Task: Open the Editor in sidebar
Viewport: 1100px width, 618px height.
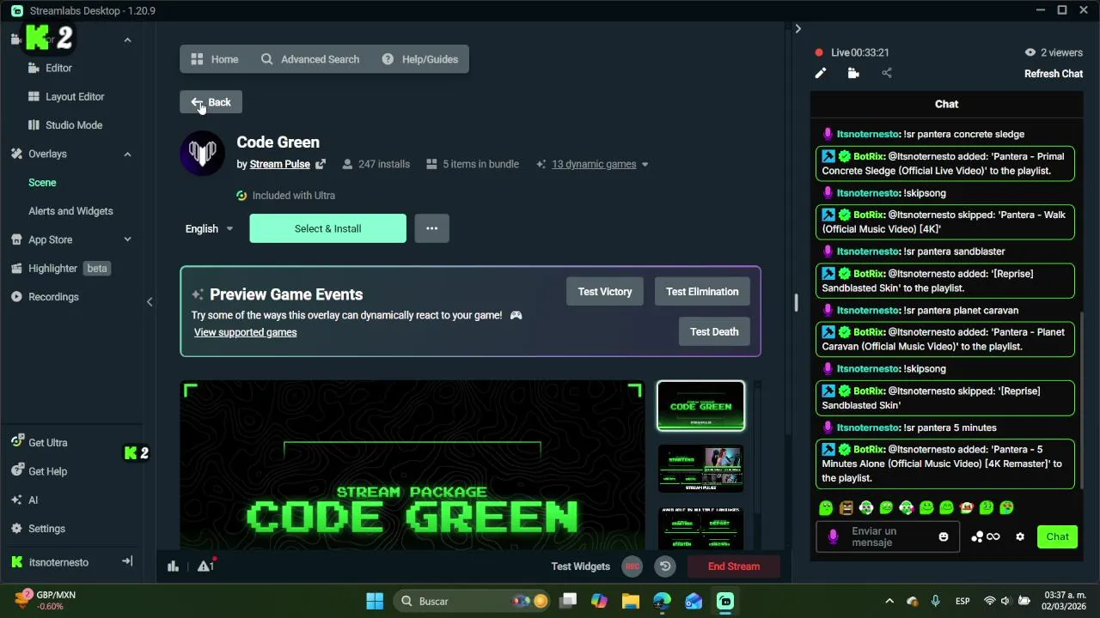Action: pyautogui.click(x=58, y=68)
